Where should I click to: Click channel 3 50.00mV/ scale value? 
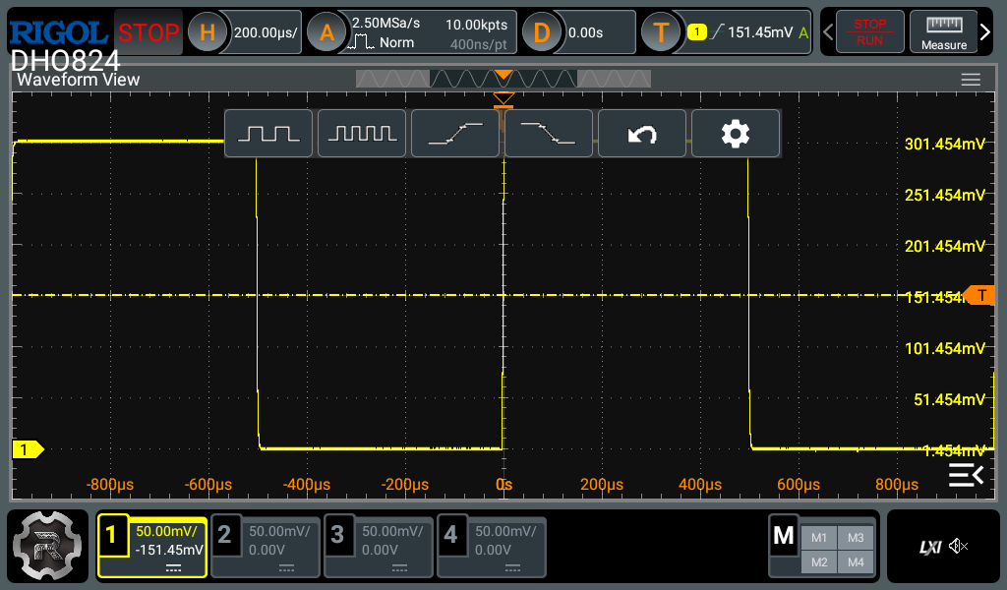(392, 531)
